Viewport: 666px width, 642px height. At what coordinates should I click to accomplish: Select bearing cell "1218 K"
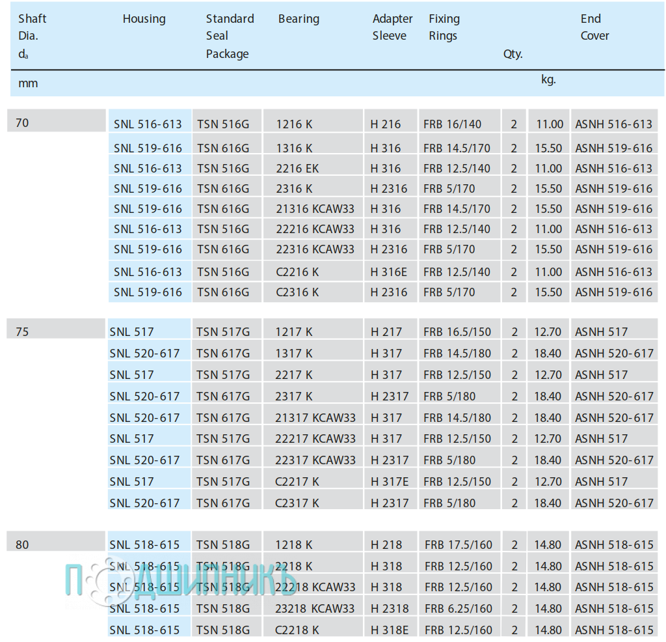pyautogui.click(x=313, y=542)
